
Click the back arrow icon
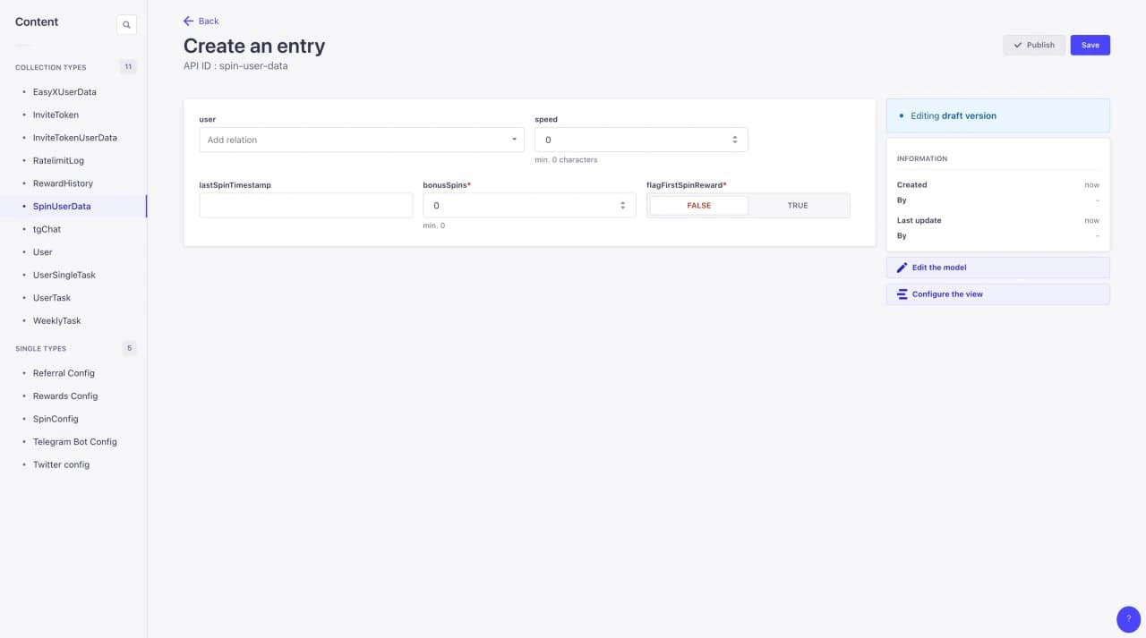point(188,21)
